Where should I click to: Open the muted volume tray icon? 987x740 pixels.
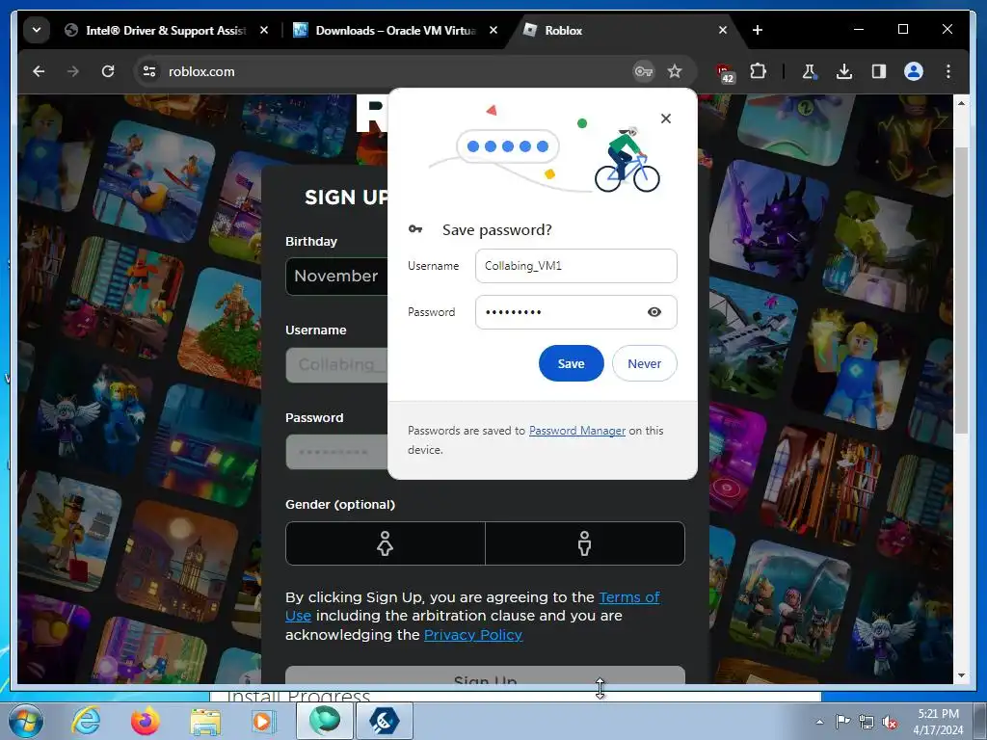pyautogui.click(x=890, y=723)
